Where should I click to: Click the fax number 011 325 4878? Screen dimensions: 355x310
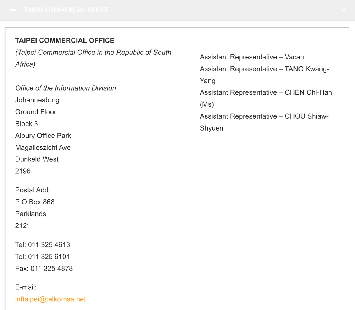point(52,269)
